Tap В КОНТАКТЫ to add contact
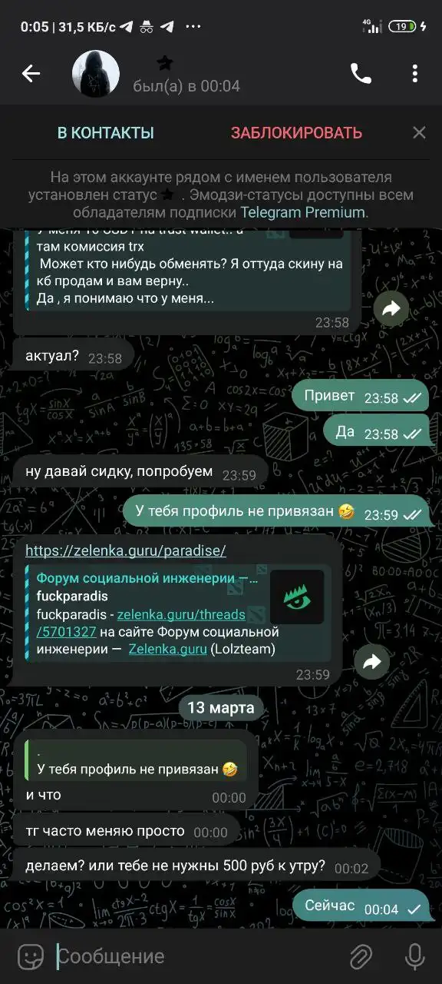Viewport: 442px width, 984px height. pos(106,133)
